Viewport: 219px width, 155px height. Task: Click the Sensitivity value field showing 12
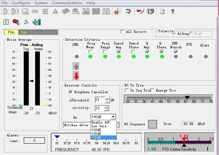(x=99, y=108)
